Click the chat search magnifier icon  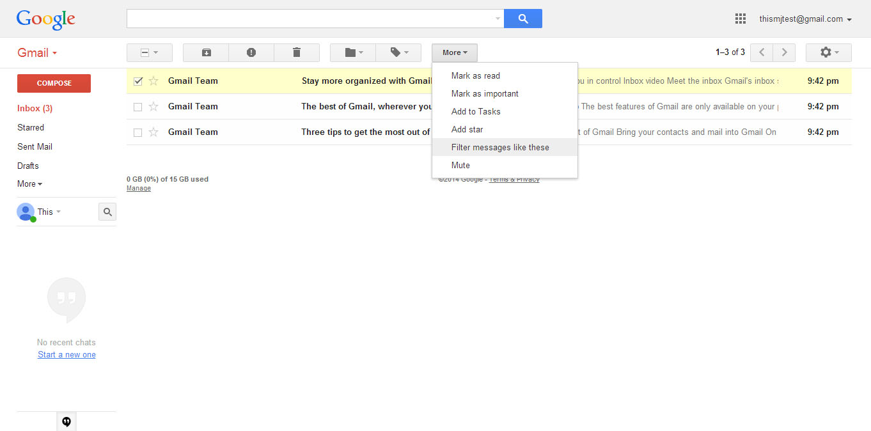(107, 212)
